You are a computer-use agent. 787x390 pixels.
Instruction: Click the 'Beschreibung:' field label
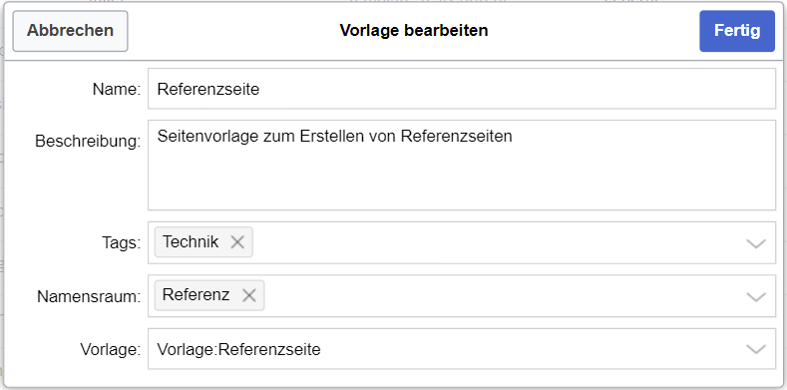click(x=88, y=142)
